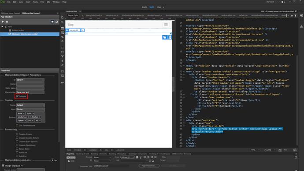The image size is (304, 171).
Task: Click the ID field containing editor1
Action: pyautogui.click(x=30, y=80)
